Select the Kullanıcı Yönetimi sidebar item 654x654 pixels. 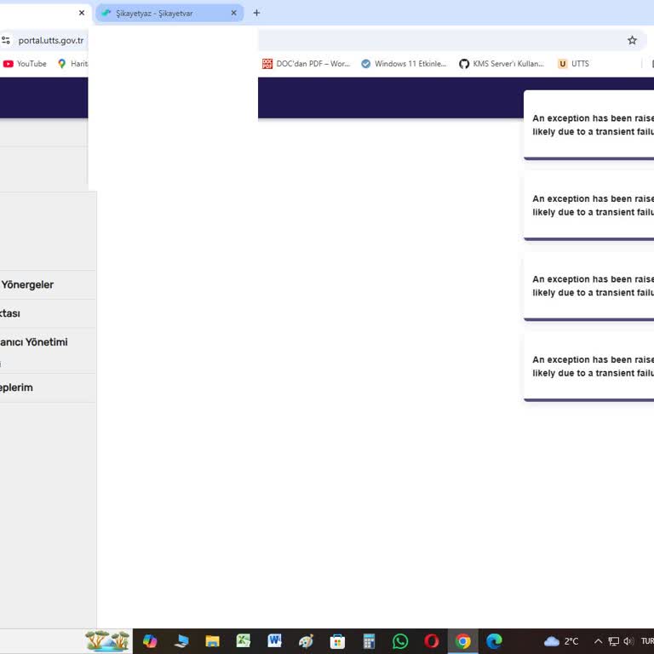(34, 342)
